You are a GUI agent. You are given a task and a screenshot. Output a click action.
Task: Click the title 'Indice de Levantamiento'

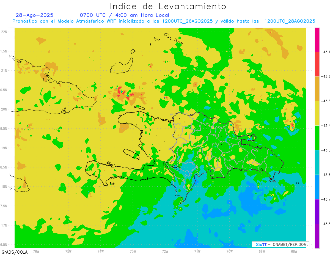168,6
